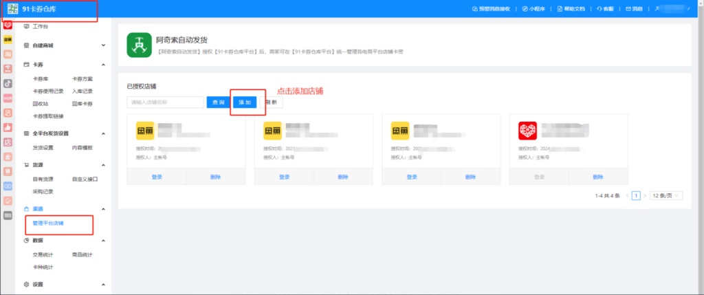Open 商品统计 in the sidebar
Image resolution: width=704 pixels, height=295 pixels.
(x=82, y=254)
